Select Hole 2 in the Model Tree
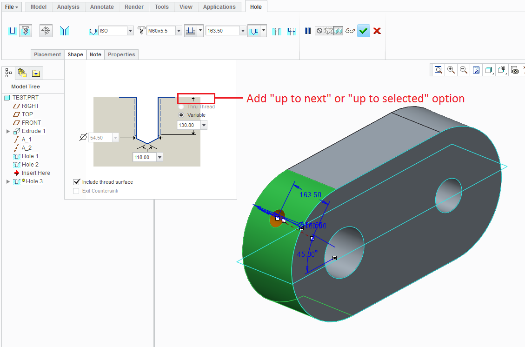This screenshot has width=525, height=347. (30, 165)
